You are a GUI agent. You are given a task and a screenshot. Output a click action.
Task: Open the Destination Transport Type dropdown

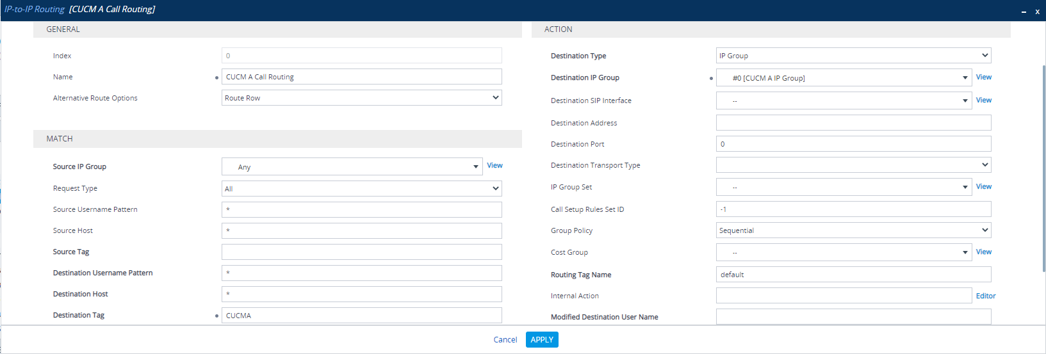853,165
